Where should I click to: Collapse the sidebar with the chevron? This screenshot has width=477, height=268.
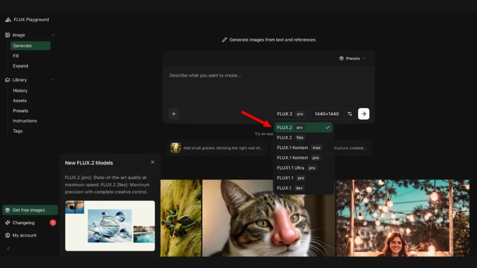point(8,248)
